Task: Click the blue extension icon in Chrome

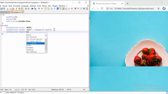Action: click(x=164, y=8)
